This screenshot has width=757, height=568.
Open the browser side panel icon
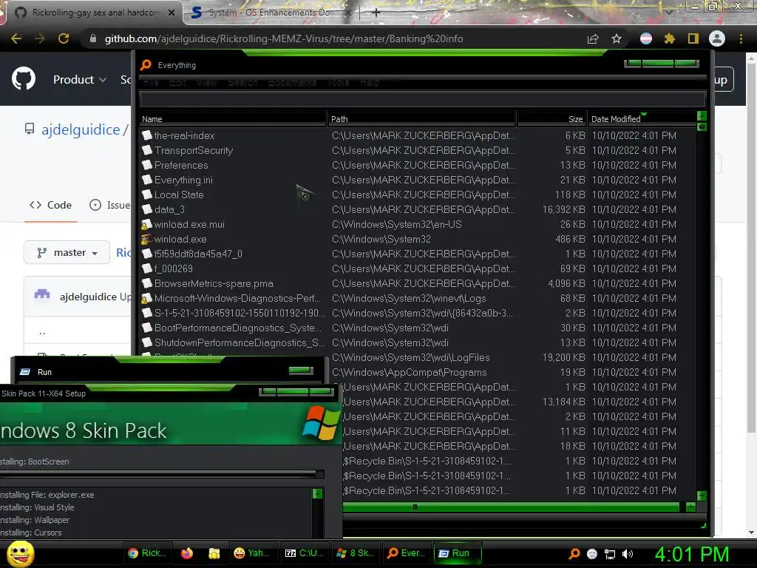click(x=693, y=38)
